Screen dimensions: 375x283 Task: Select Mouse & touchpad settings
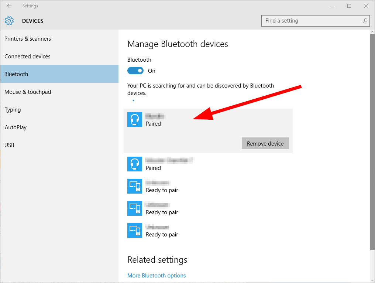(x=27, y=92)
